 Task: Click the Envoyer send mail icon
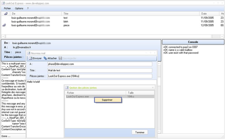click(30, 58)
